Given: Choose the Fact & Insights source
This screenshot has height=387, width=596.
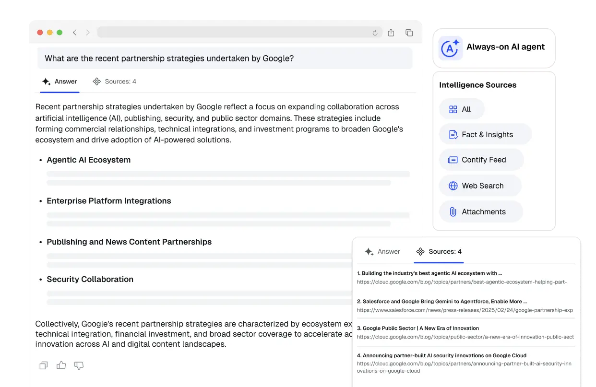Looking at the screenshot, I should pos(485,135).
